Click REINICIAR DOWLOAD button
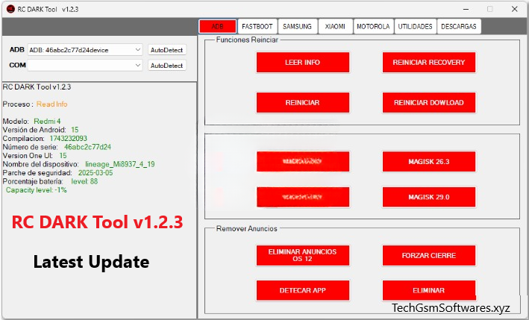 pyautogui.click(x=429, y=102)
